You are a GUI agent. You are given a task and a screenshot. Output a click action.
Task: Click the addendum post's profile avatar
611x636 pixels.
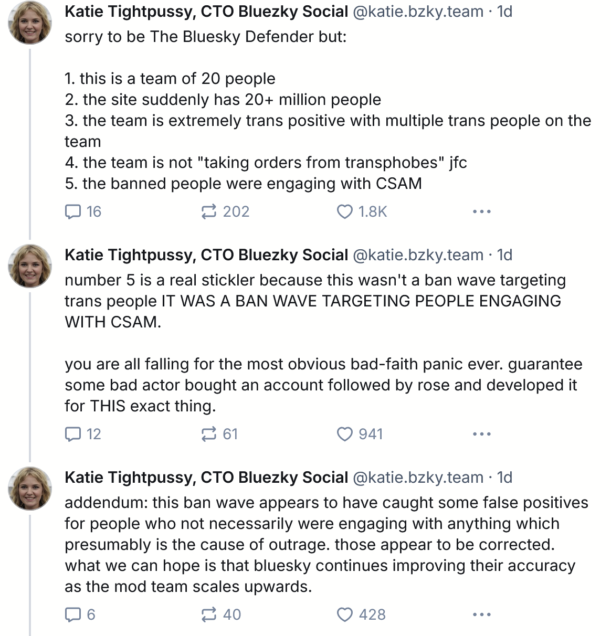[x=30, y=489]
